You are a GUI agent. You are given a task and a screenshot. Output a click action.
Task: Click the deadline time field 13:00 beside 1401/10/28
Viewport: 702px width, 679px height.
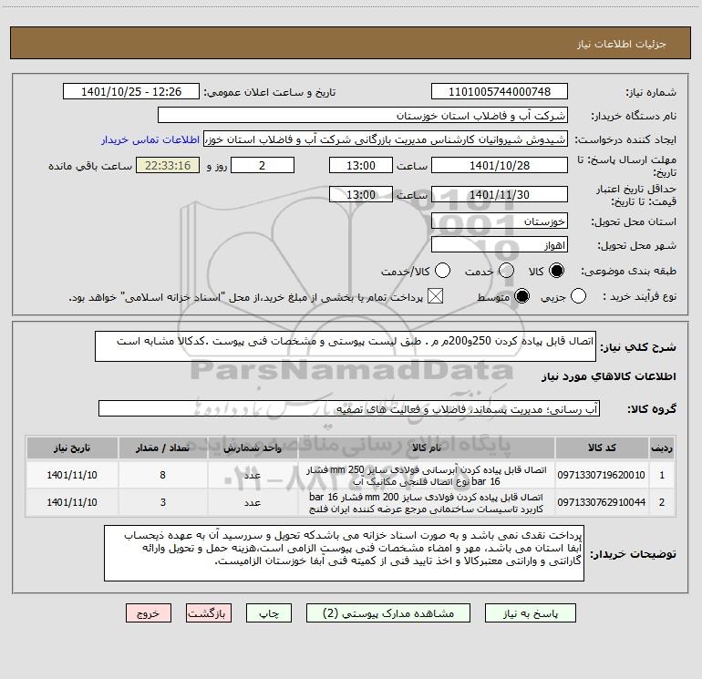pyautogui.click(x=361, y=165)
